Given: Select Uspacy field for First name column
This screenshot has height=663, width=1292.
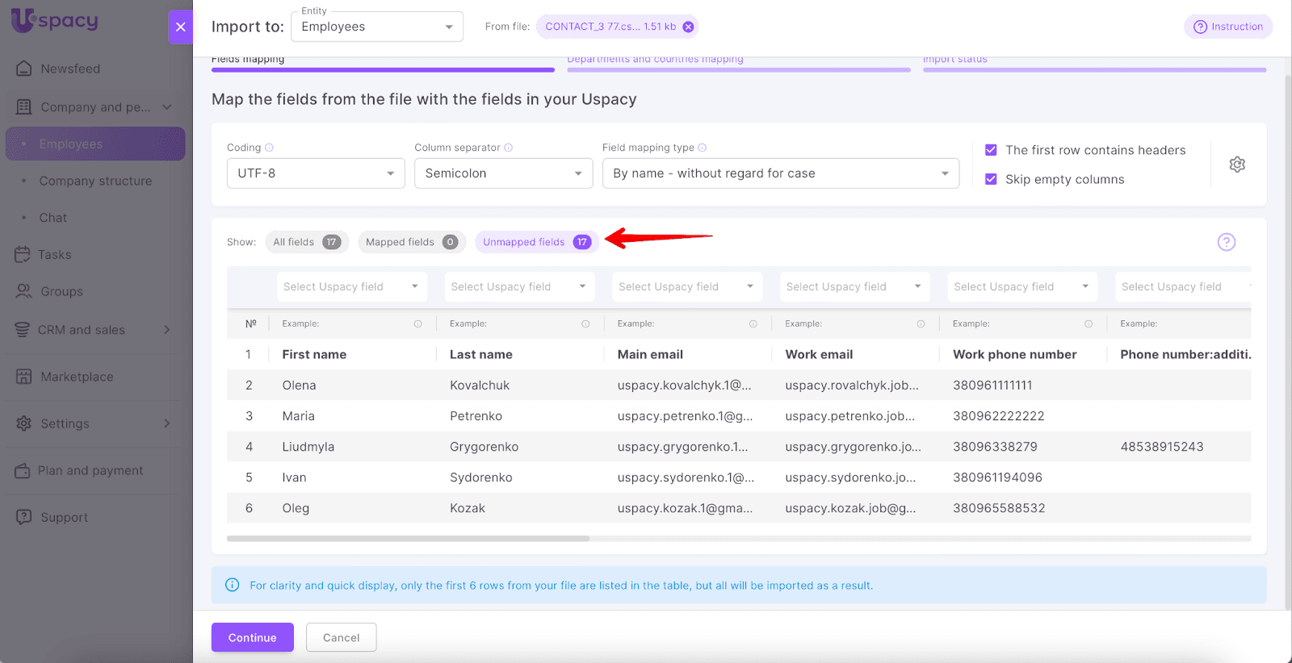Looking at the screenshot, I should [x=350, y=287].
